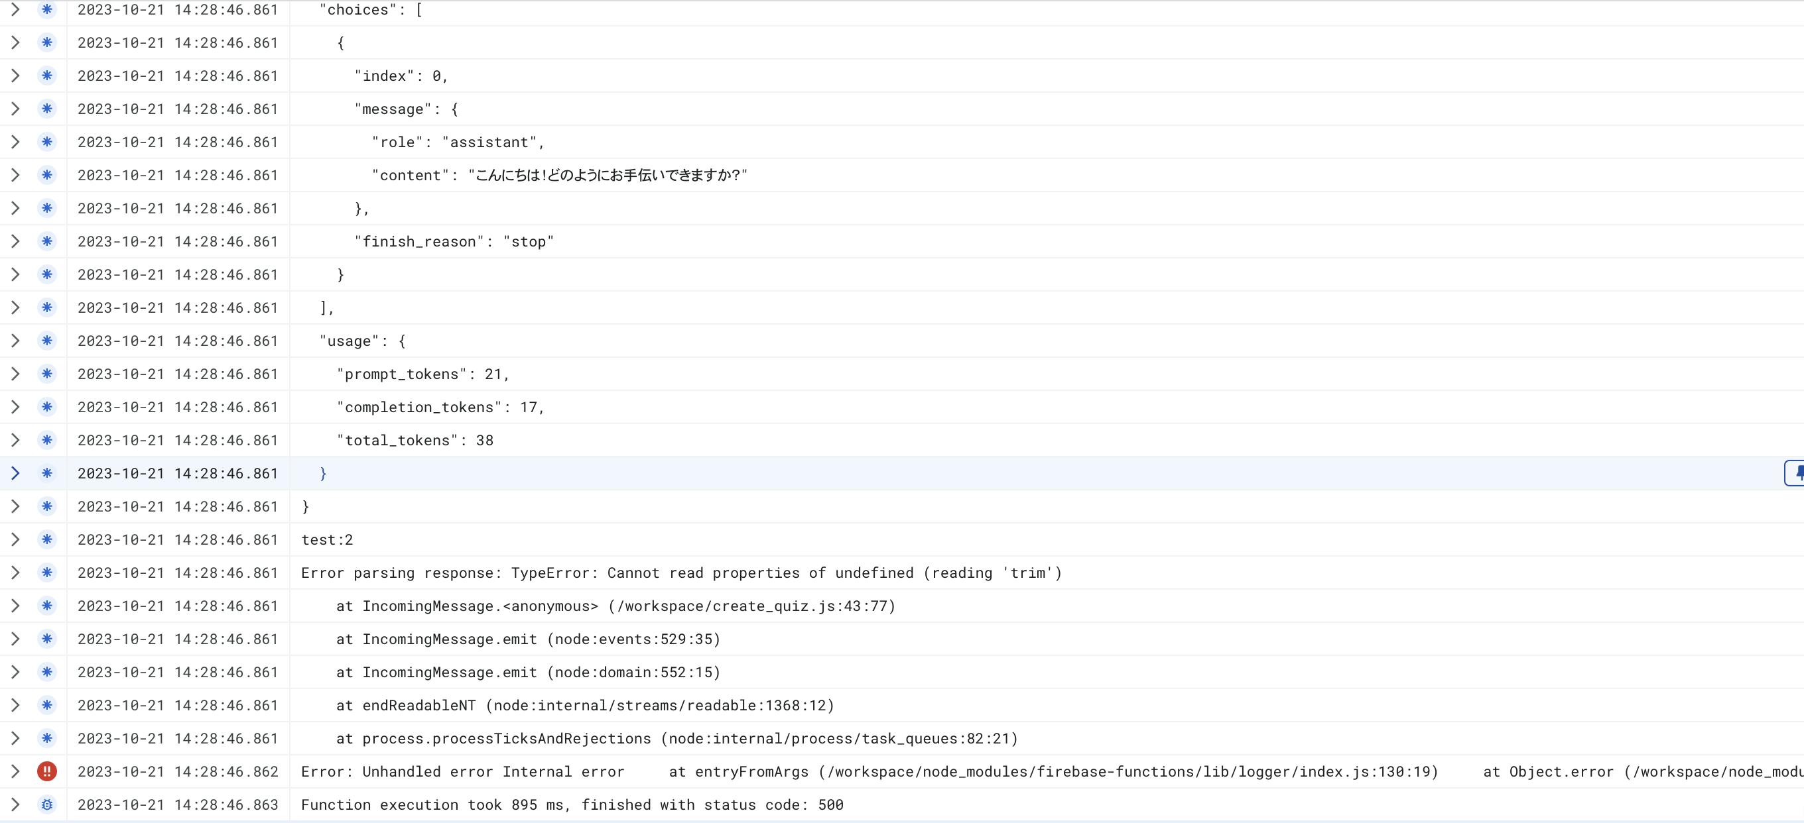Expand the "Function execution took 895 ms" entry
This screenshot has width=1804, height=823.
click(x=15, y=805)
